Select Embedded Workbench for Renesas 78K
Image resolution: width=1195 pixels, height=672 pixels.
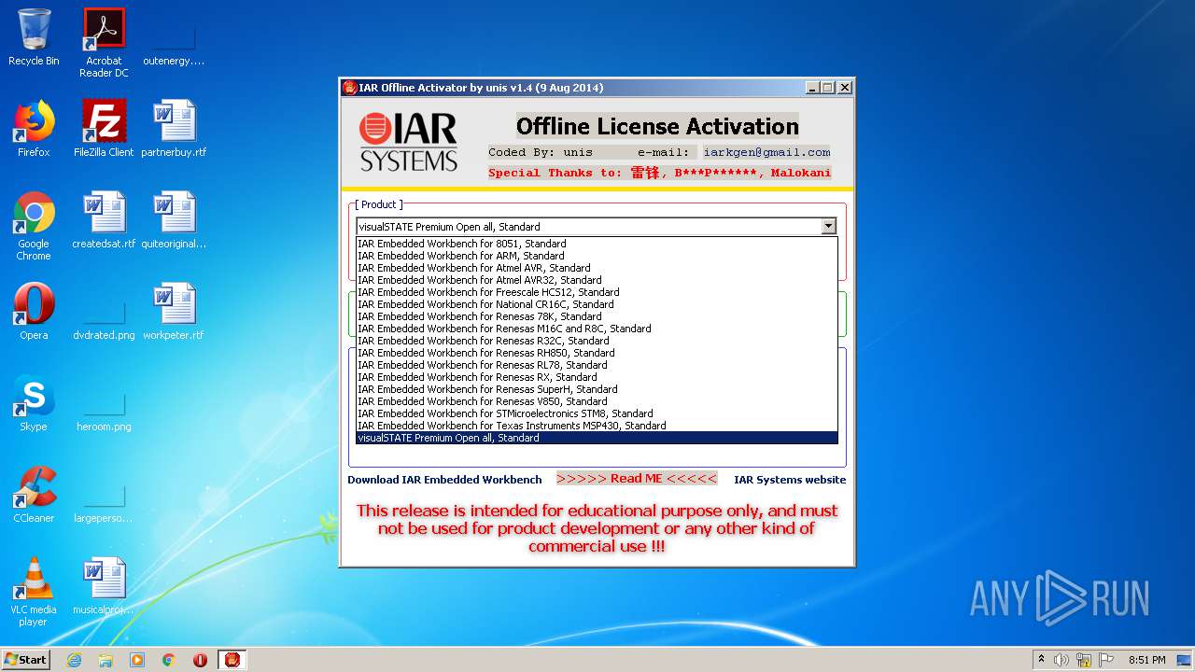point(597,316)
